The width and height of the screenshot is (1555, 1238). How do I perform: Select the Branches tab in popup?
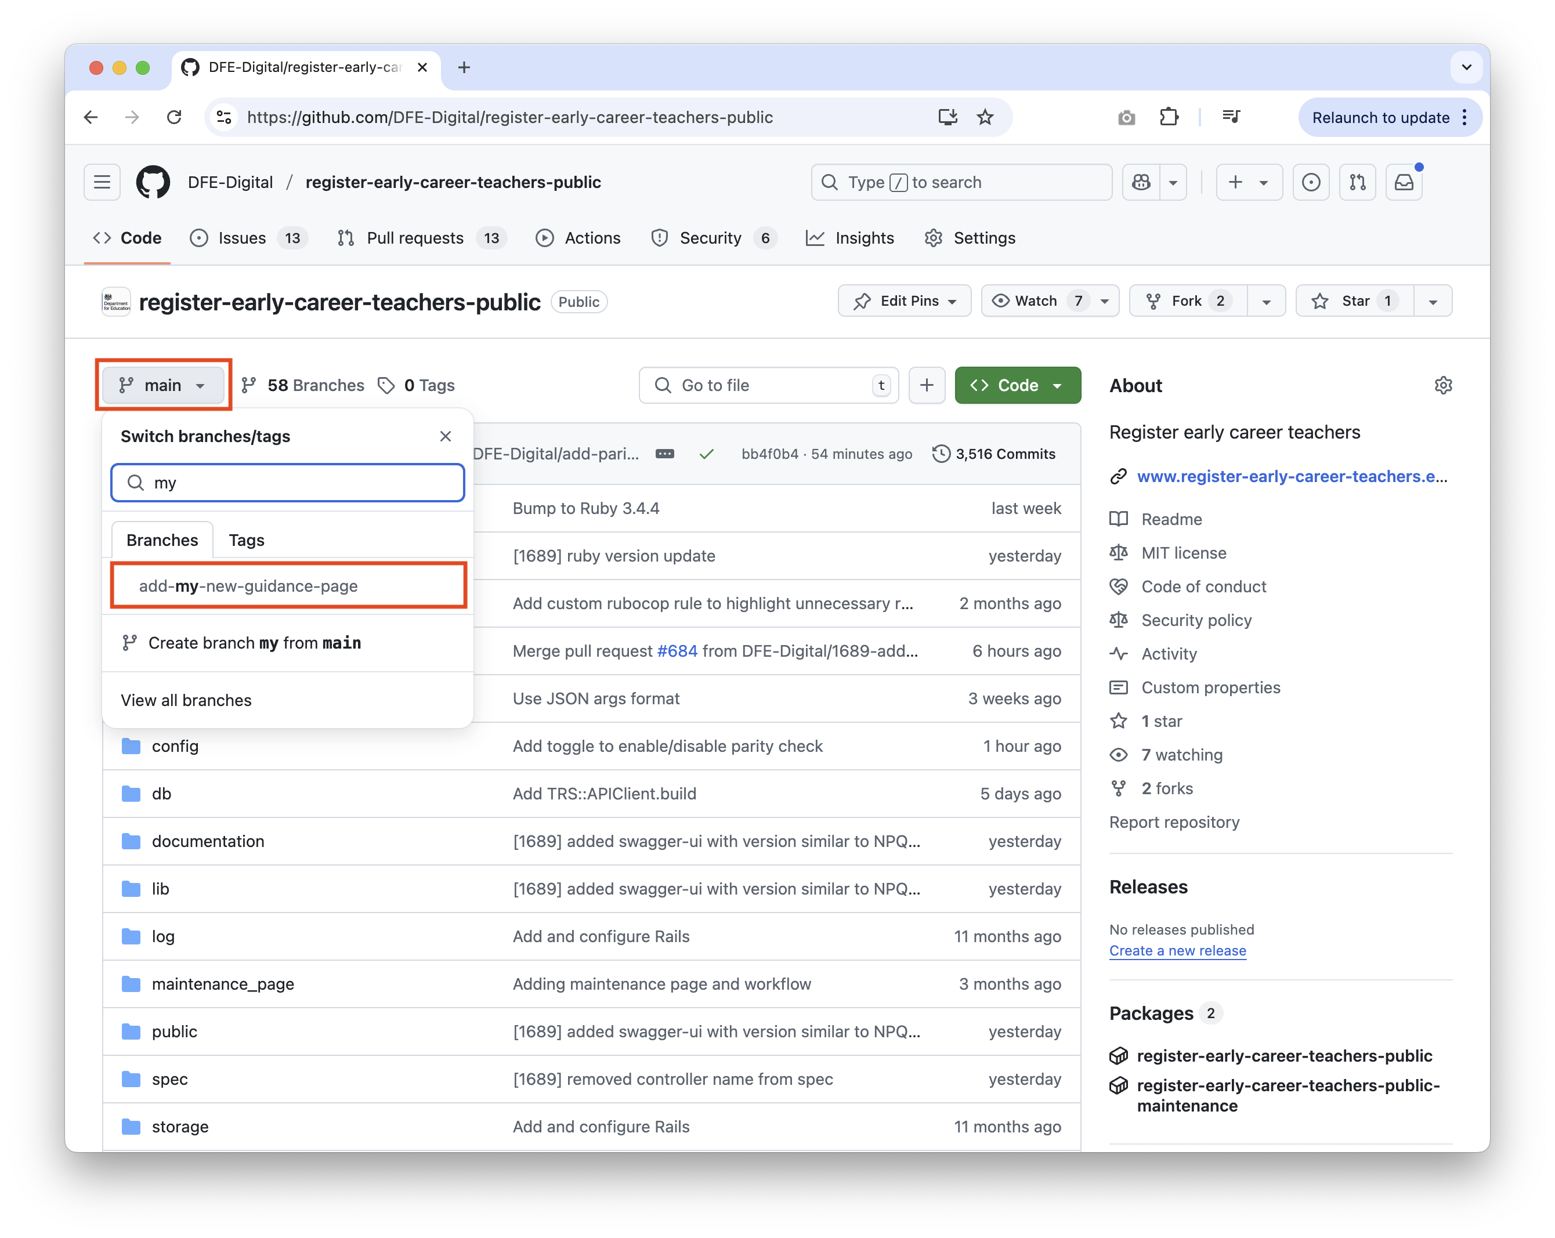coord(161,540)
